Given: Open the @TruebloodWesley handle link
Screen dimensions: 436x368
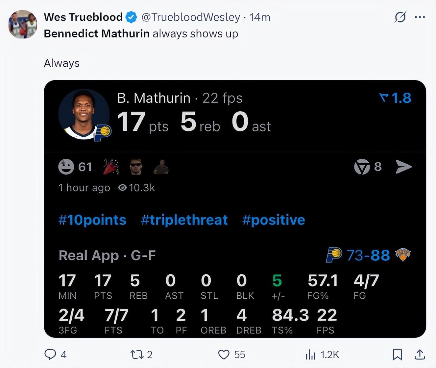Looking at the screenshot, I should point(191,17).
